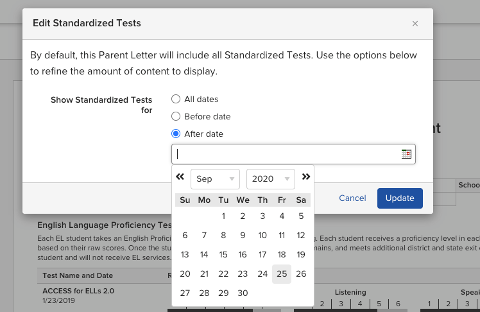This screenshot has height=312, width=480.
Task: Click the Cancel link
Action: tap(352, 198)
